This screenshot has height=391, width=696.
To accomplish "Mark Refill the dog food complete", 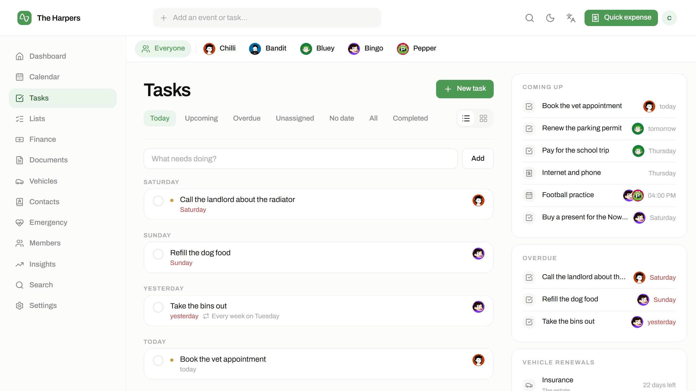I will coord(158,254).
